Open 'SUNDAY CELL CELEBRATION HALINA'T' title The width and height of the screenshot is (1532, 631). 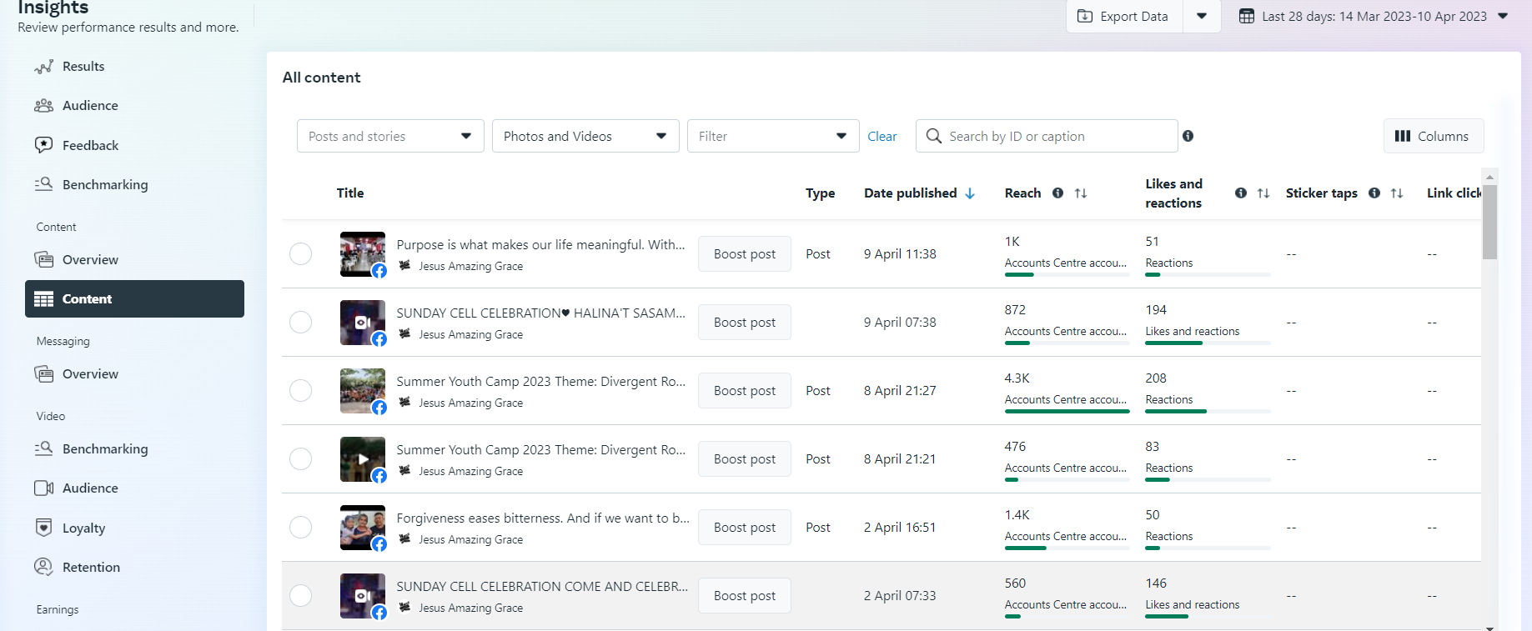click(x=540, y=313)
